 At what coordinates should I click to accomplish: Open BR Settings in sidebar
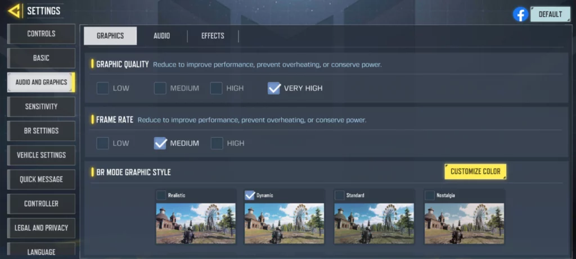click(x=41, y=131)
